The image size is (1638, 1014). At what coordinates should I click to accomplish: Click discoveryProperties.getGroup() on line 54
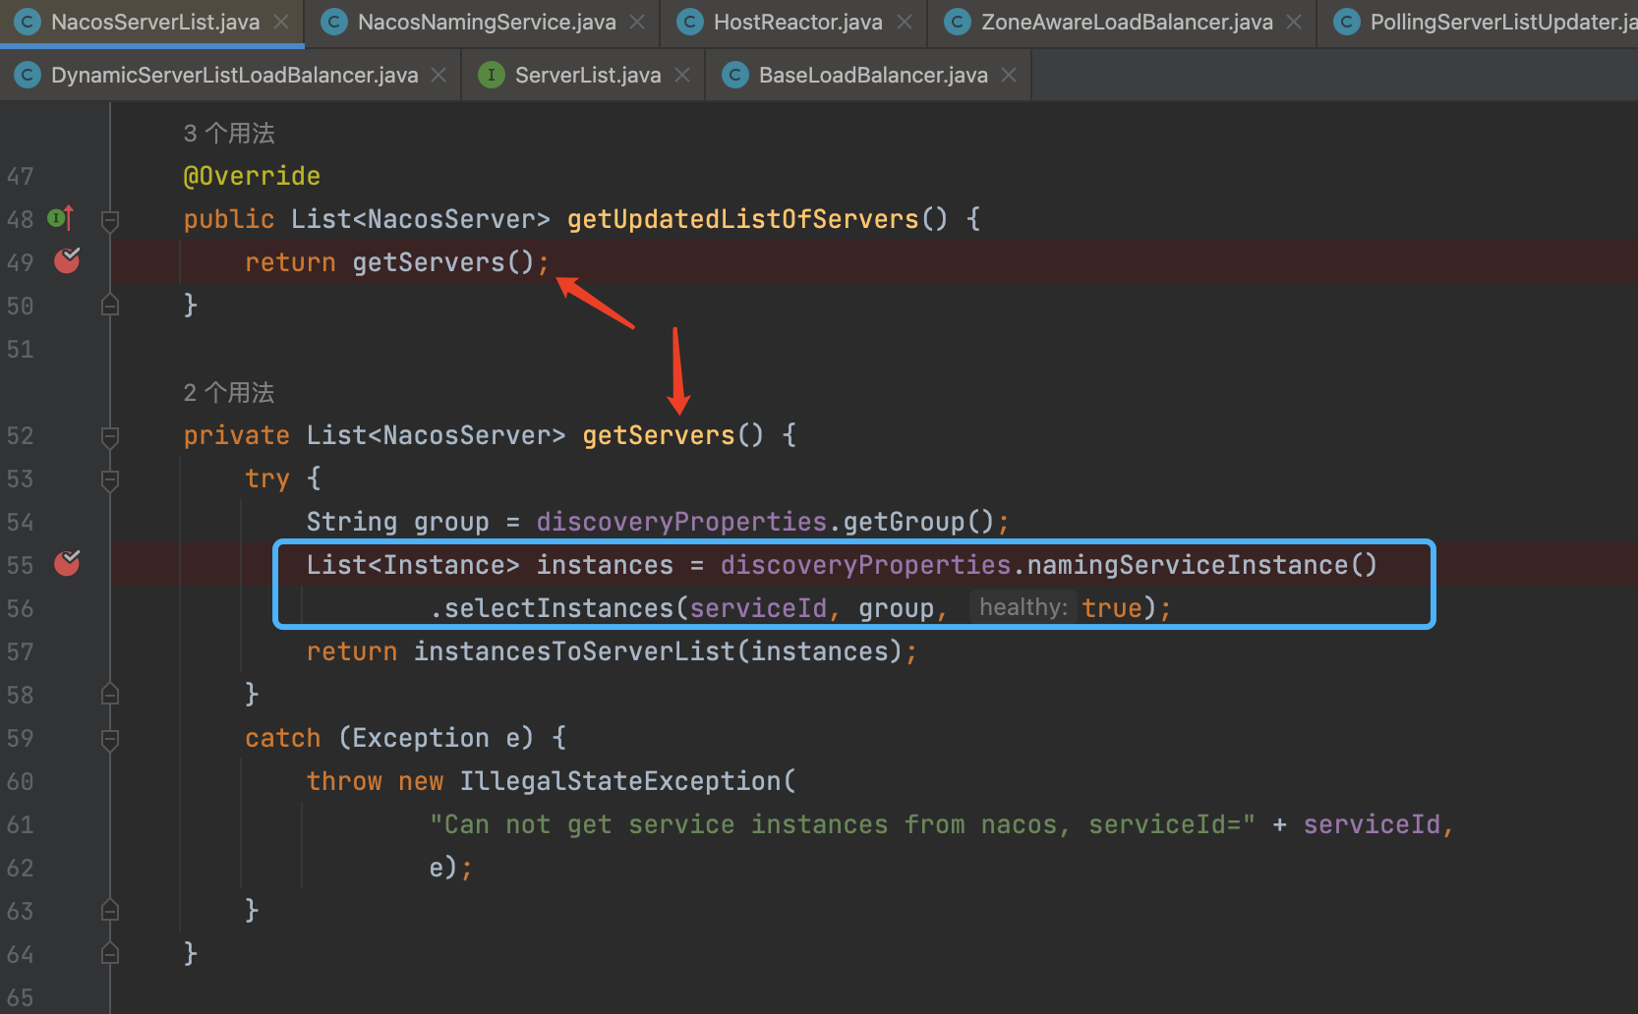[x=765, y=522]
